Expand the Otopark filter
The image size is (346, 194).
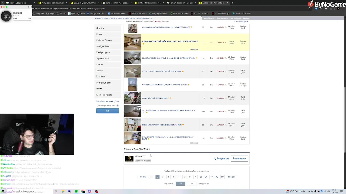(108, 28)
